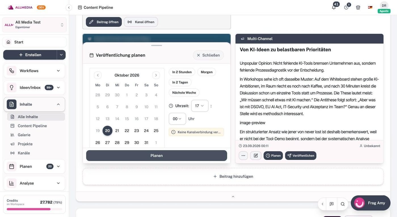Go to next month in calendar
The image size is (397, 217).
pos(156,75)
